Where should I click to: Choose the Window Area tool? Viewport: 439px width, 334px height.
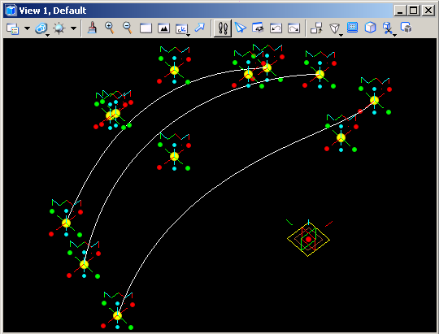tap(146, 28)
